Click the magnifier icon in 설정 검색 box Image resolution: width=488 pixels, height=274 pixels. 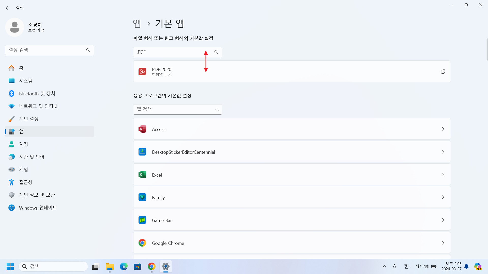pos(88,50)
